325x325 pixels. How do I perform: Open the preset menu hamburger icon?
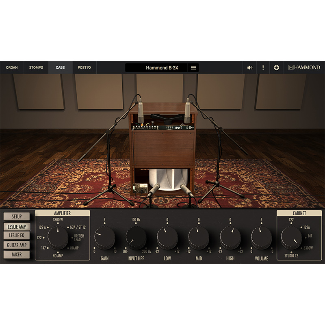[x=193, y=67]
